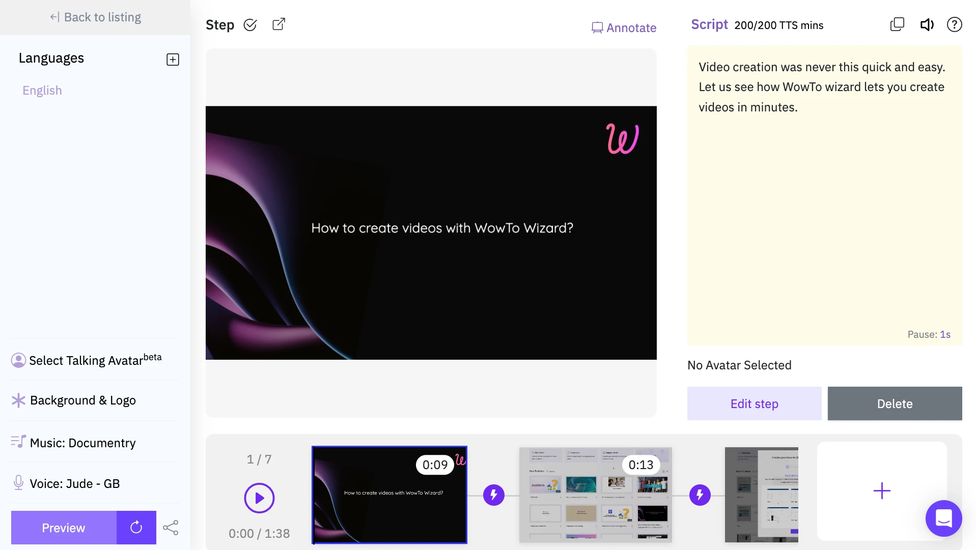Viewport: 976px width, 550px height.
Task: Mark step complete with checkmark icon
Action: point(250,24)
